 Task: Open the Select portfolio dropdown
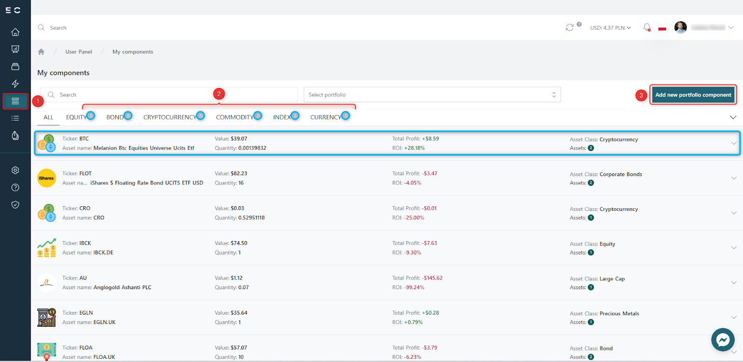coord(432,95)
